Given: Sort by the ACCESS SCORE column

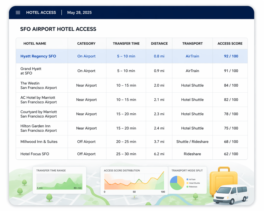Looking at the screenshot, I should [230, 43].
